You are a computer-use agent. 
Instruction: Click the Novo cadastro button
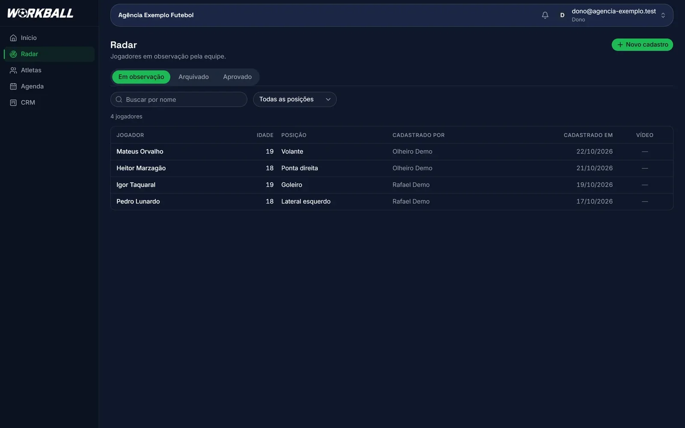click(642, 45)
